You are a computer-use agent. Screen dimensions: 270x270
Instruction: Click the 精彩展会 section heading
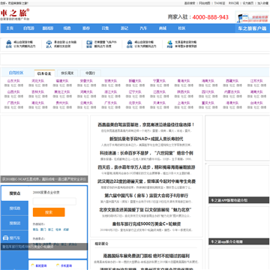101,244
